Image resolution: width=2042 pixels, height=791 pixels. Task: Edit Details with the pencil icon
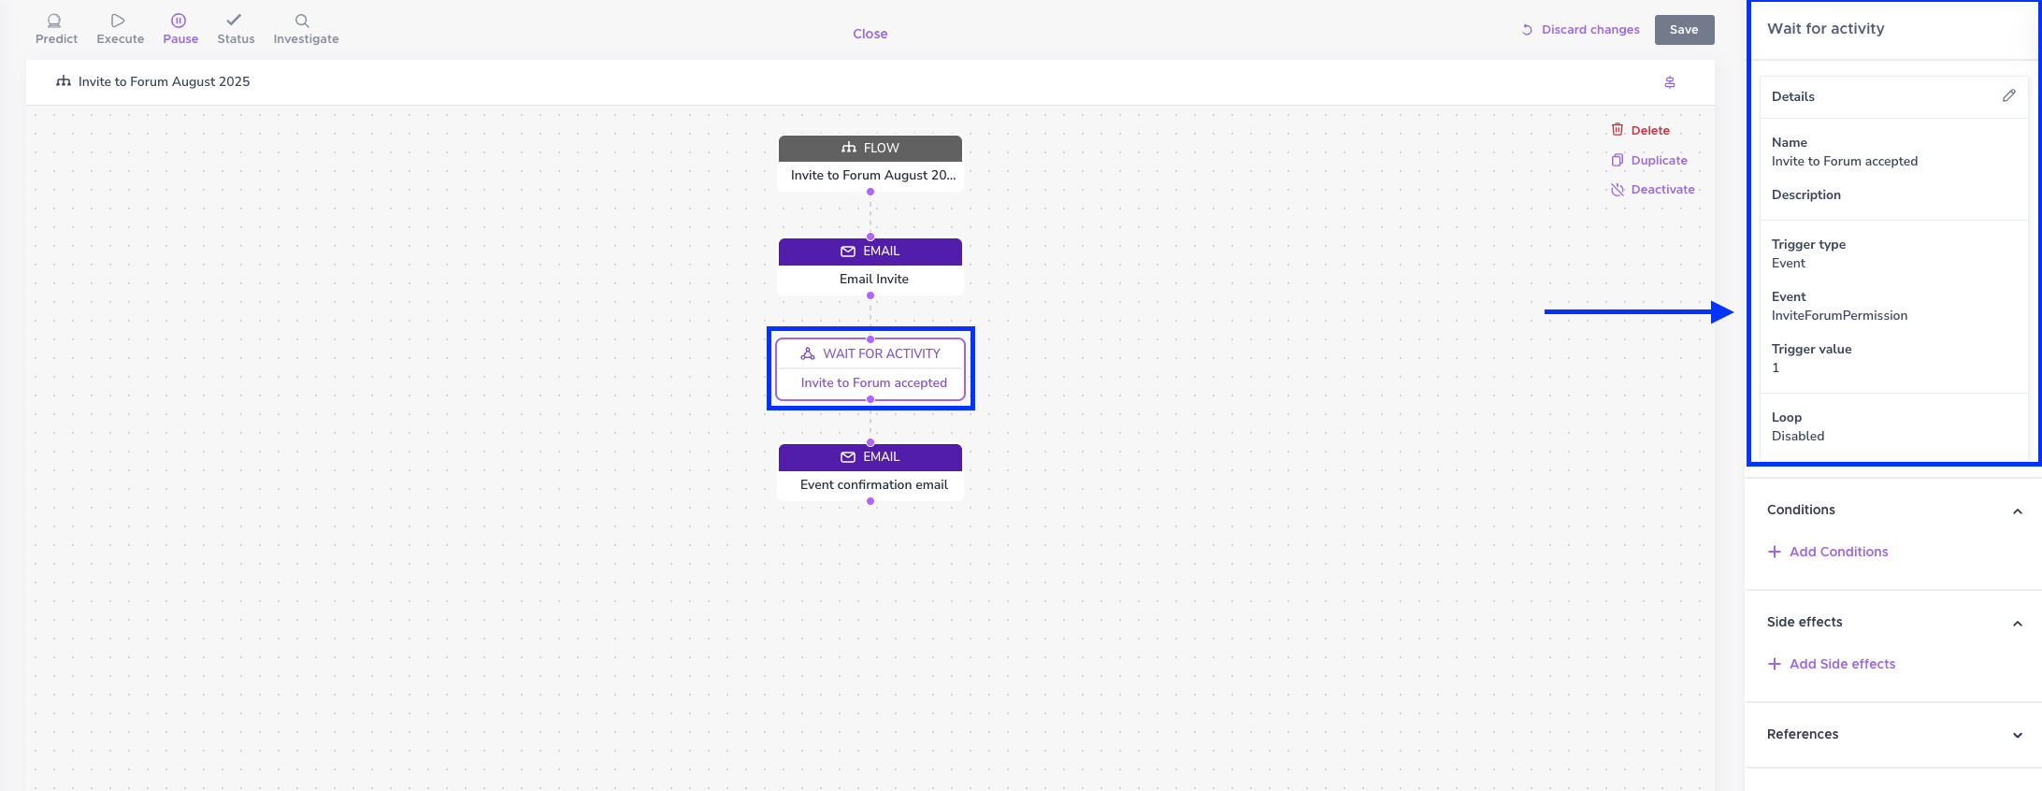[2008, 95]
